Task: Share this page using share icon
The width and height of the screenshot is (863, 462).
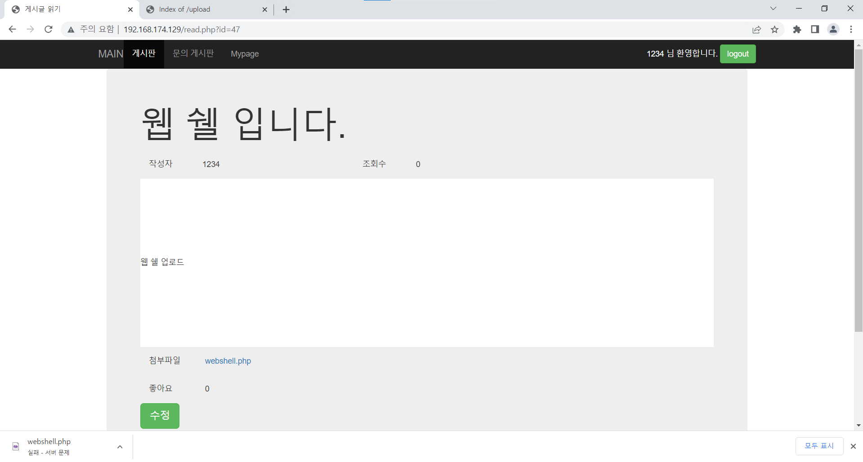Action: click(756, 30)
